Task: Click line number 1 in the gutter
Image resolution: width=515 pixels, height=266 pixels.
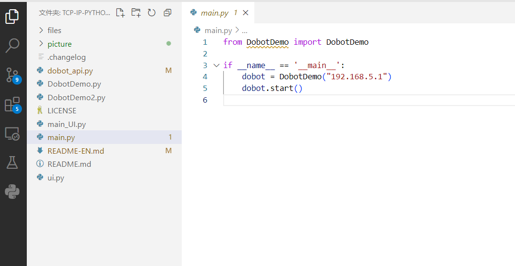Action: 205,42
